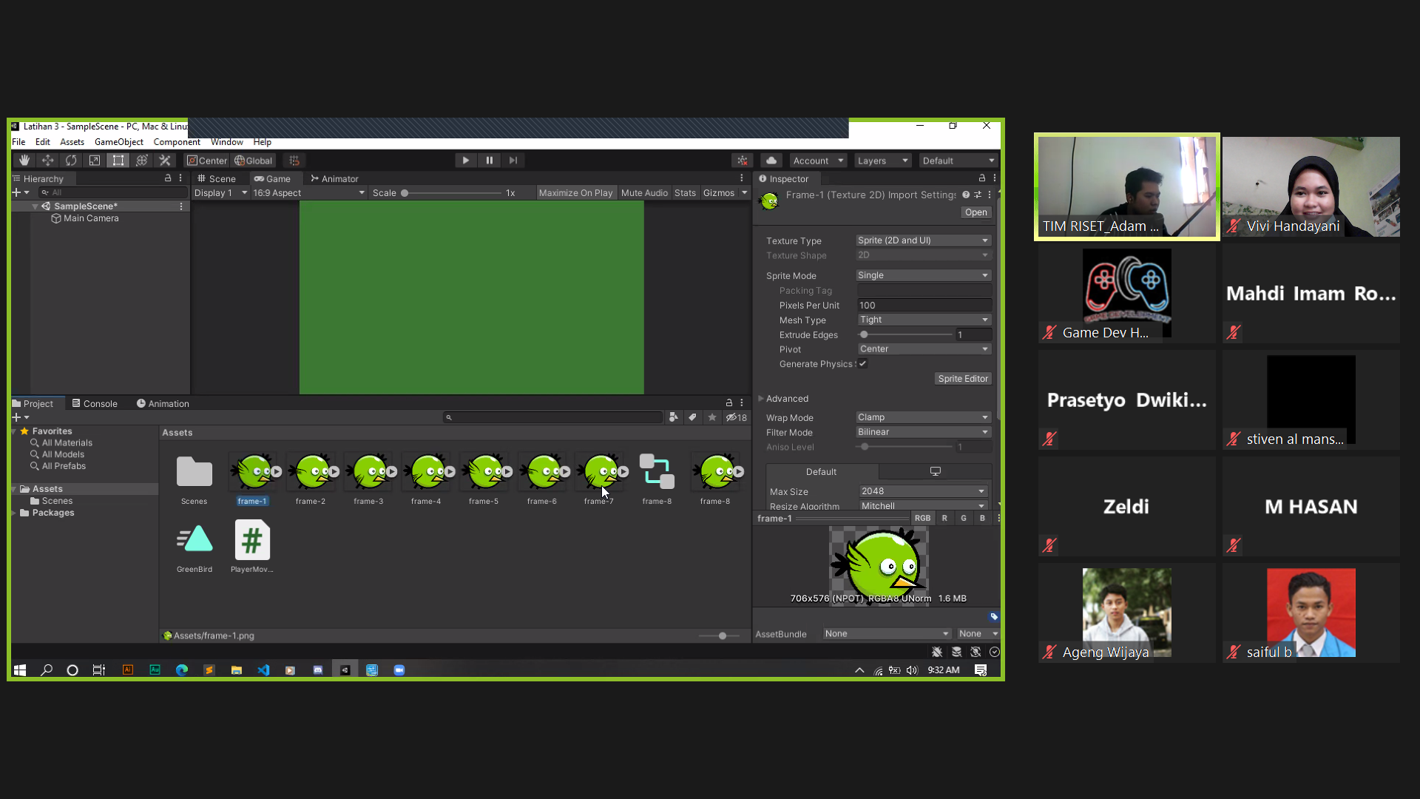Screen dimensions: 1420x799
Task: Toggle Global handle rotation
Action: pyautogui.click(x=254, y=161)
